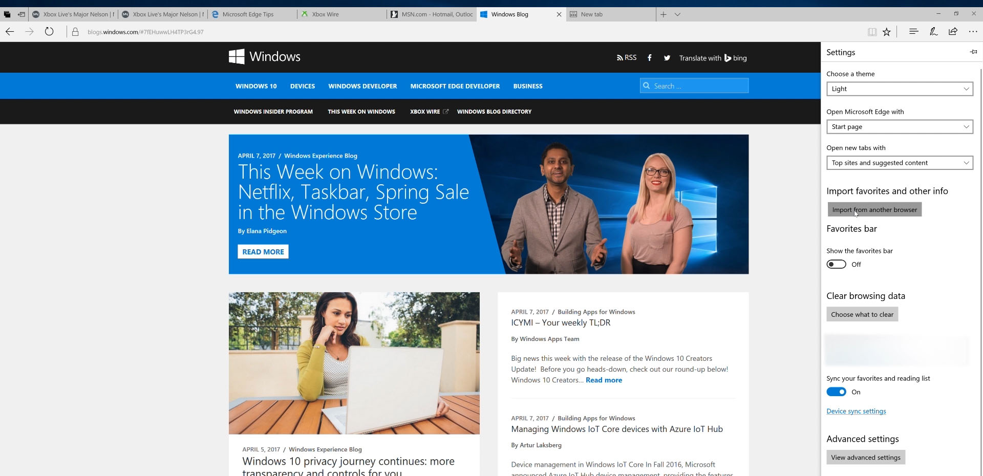Open ICYMI – Your weekly TL;DR article
This screenshot has height=476, width=983.
pos(561,322)
